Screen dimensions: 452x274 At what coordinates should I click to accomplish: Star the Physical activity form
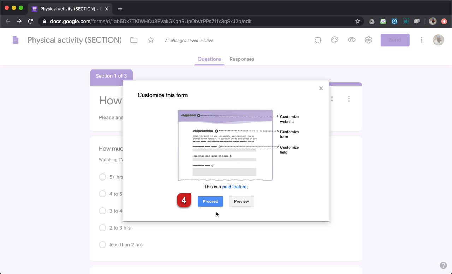[150, 40]
